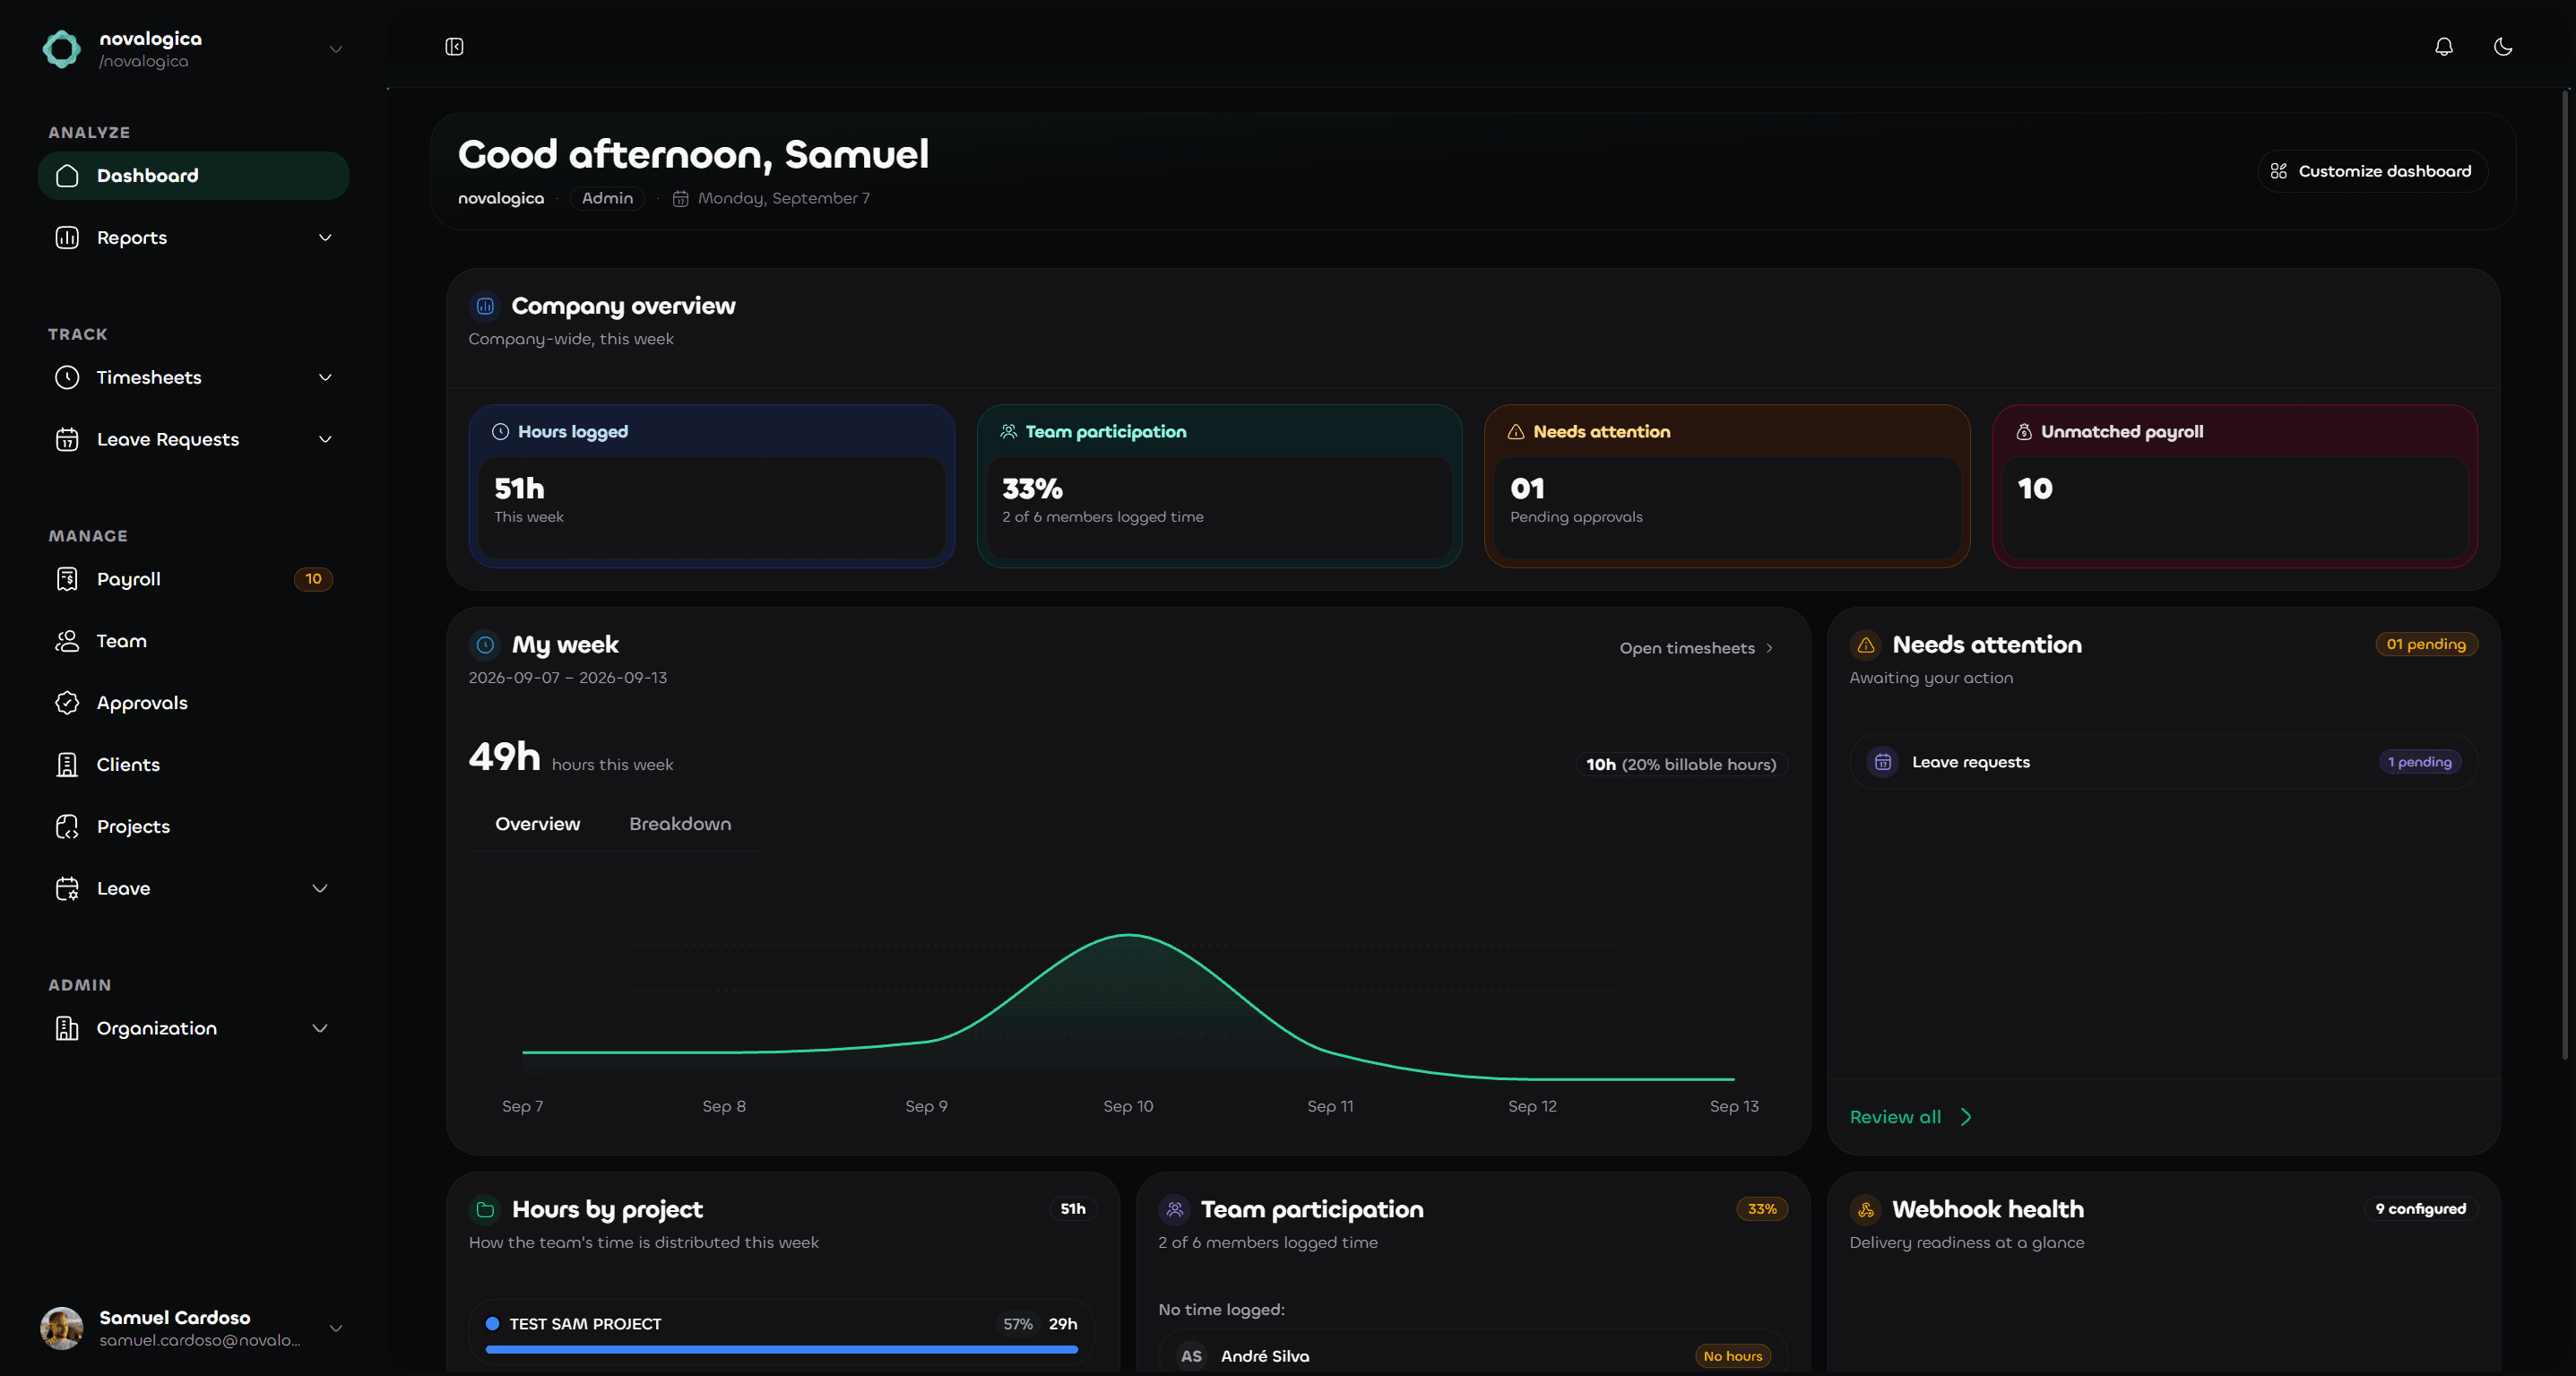Switch to the Breakdown tab
2576x1376 pixels.
[680, 824]
